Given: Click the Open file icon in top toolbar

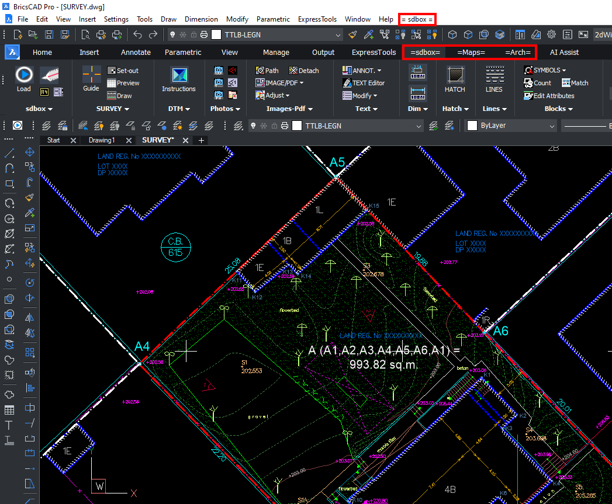Looking at the screenshot, I should [33, 34].
